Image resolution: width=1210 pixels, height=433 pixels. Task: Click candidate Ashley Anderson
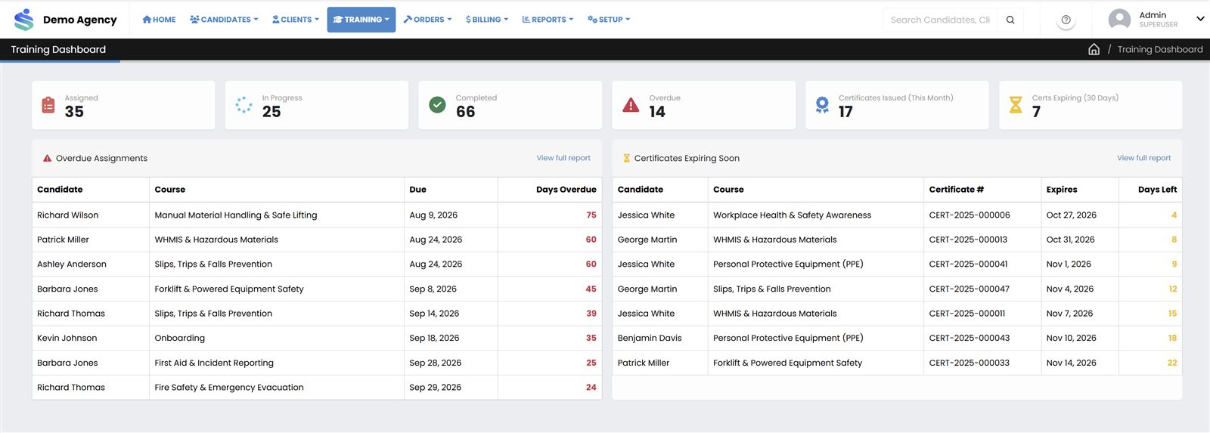point(72,264)
